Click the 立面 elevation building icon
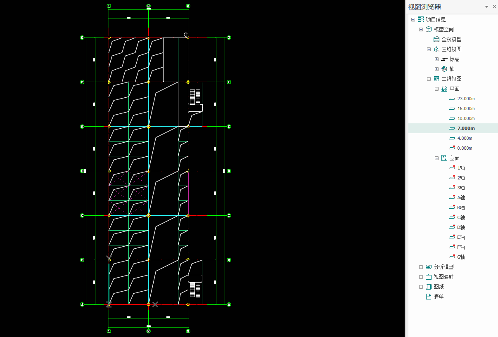Image resolution: width=498 pixels, height=337 pixels. (444, 158)
